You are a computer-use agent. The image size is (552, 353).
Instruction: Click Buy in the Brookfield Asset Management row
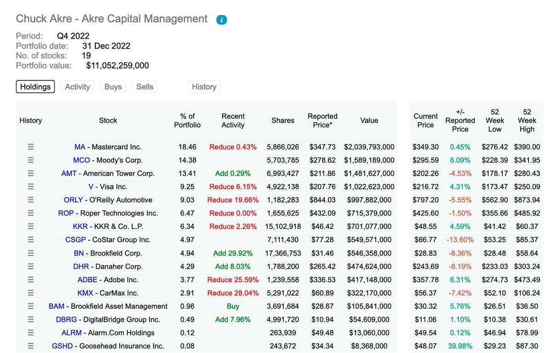point(233,306)
